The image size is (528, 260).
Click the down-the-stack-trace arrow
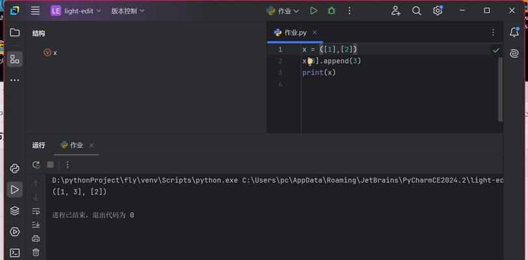36,198
